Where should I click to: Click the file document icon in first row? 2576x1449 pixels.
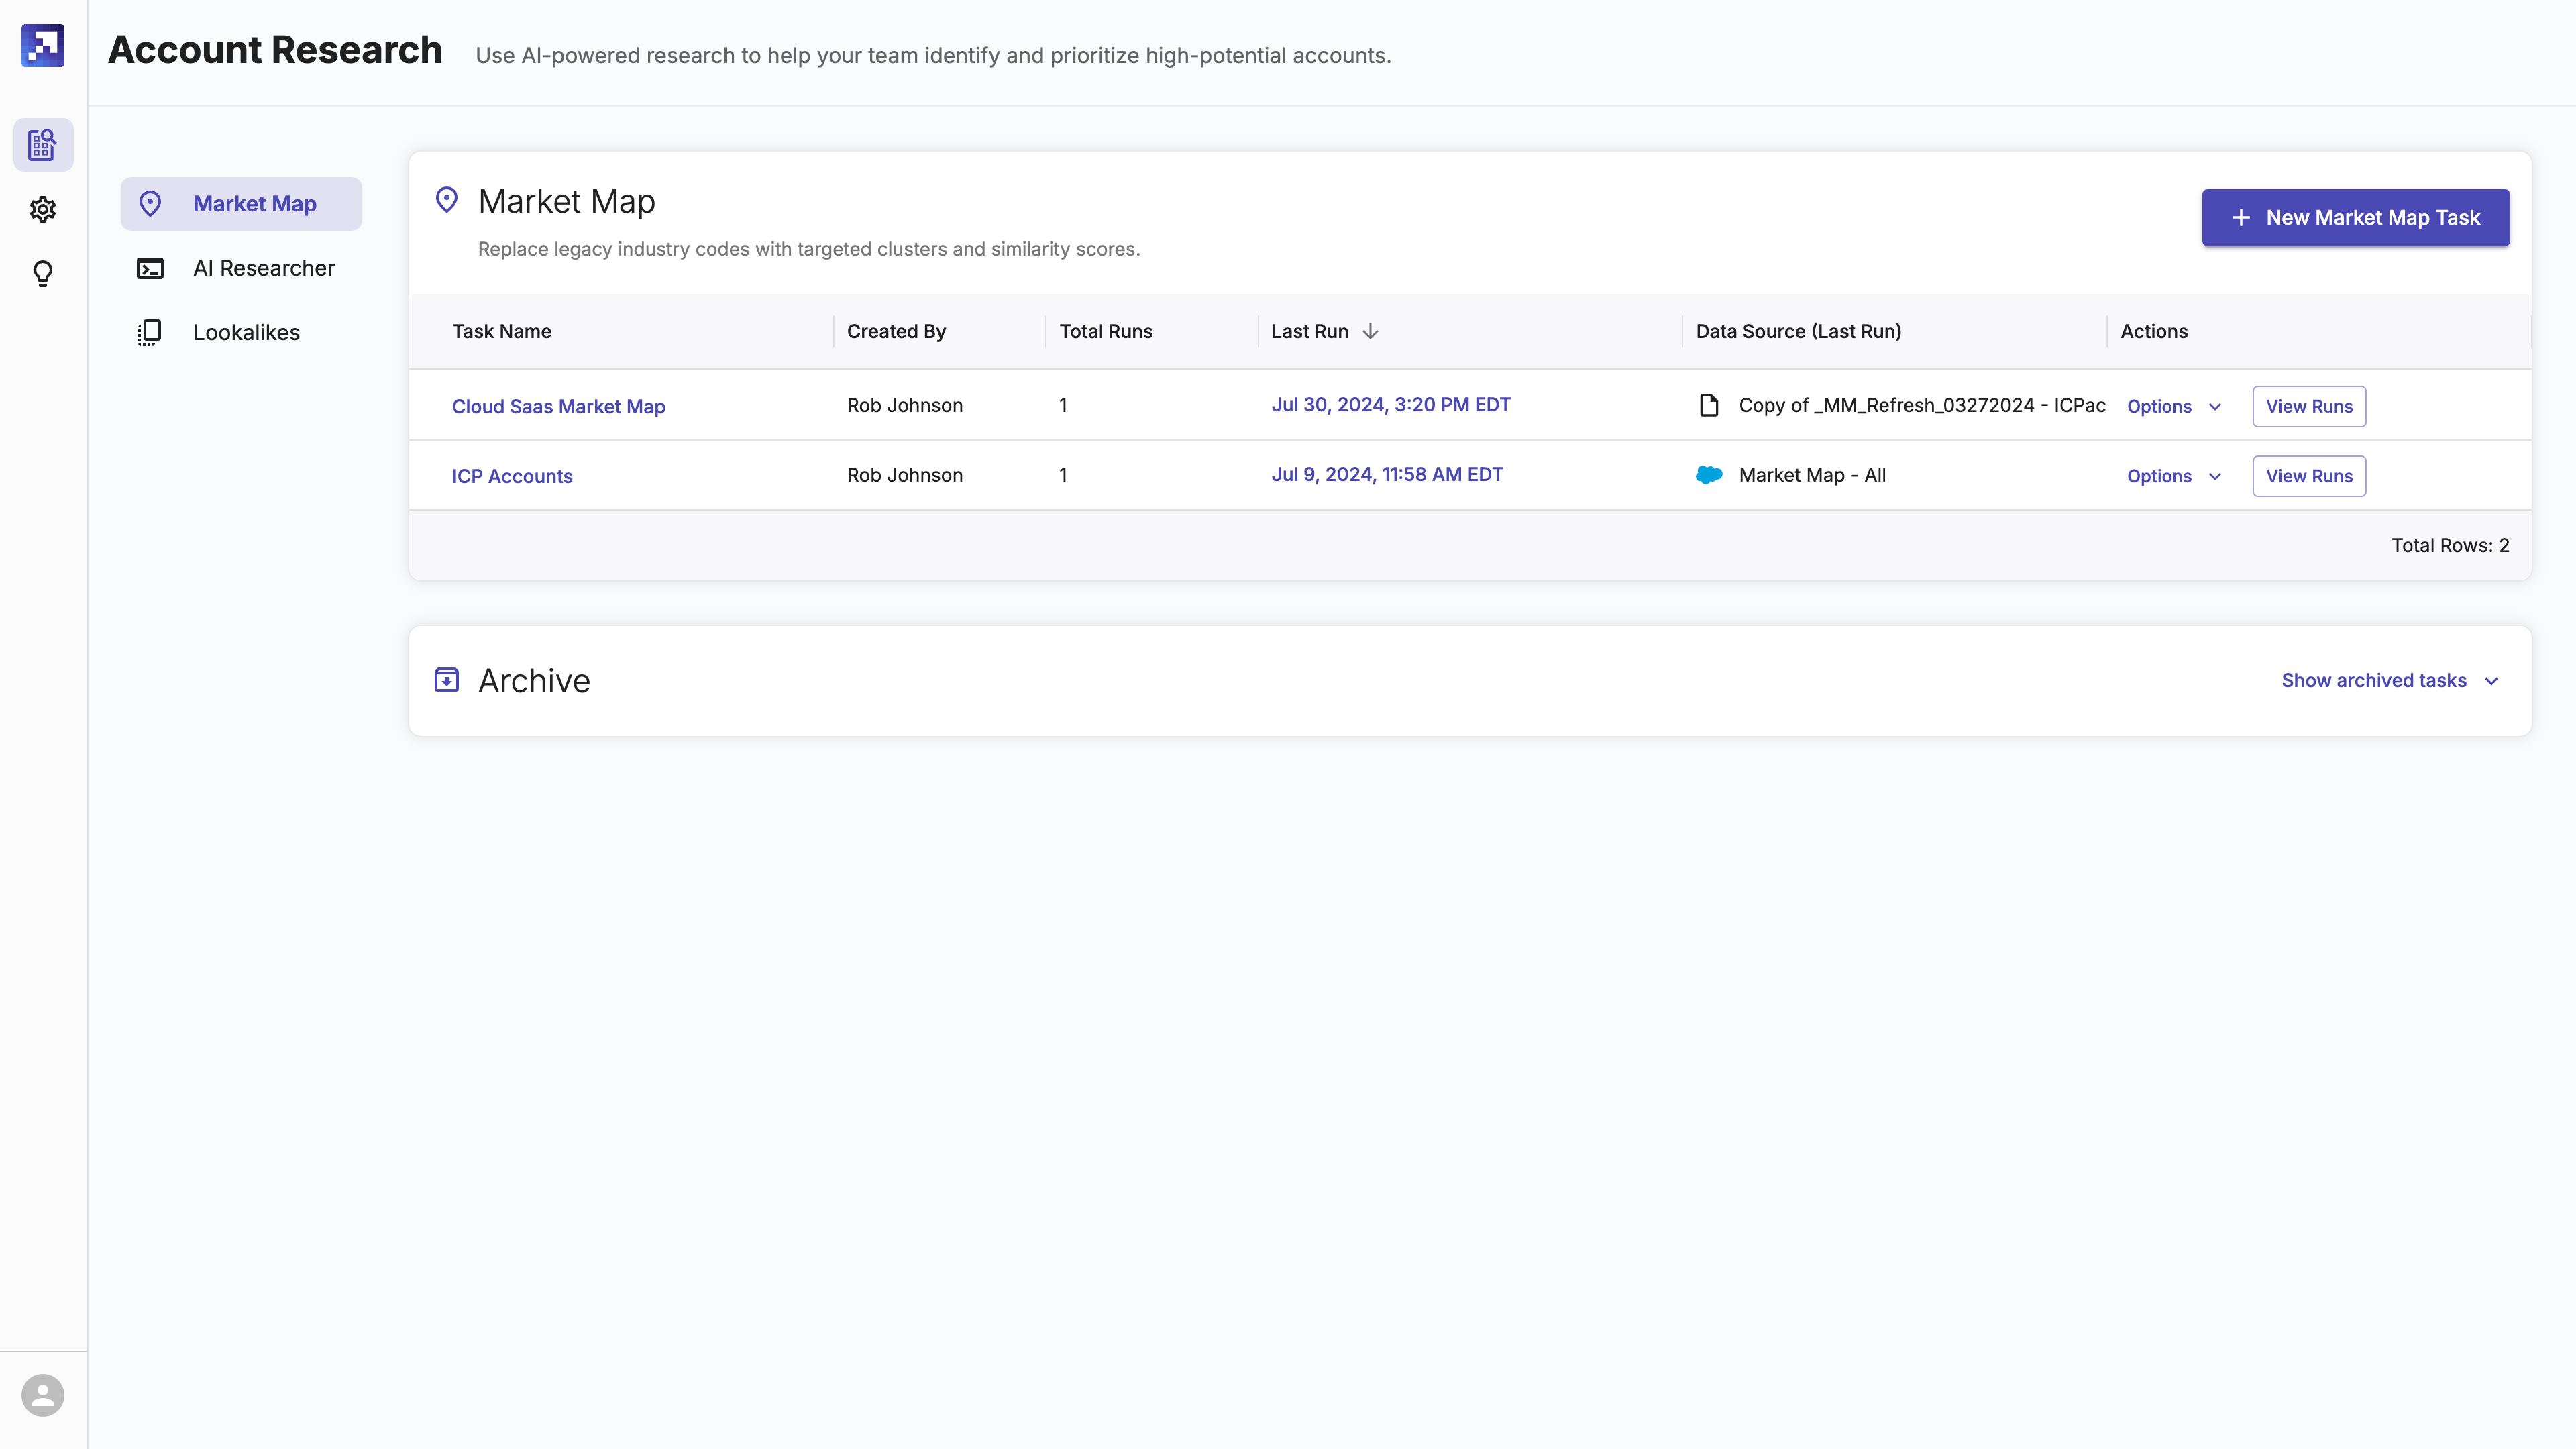pyautogui.click(x=1709, y=405)
